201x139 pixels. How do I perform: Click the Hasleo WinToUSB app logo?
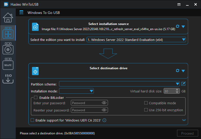(x=6, y=4)
